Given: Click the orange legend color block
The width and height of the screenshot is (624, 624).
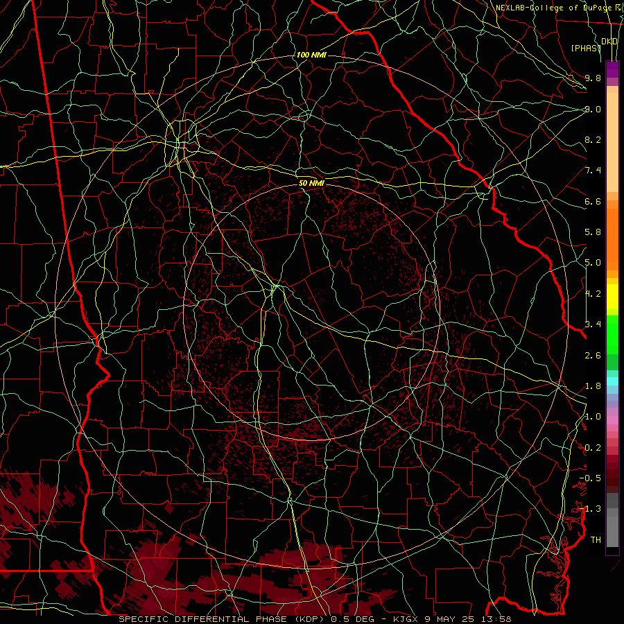Looking at the screenshot, I should click(612, 239).
